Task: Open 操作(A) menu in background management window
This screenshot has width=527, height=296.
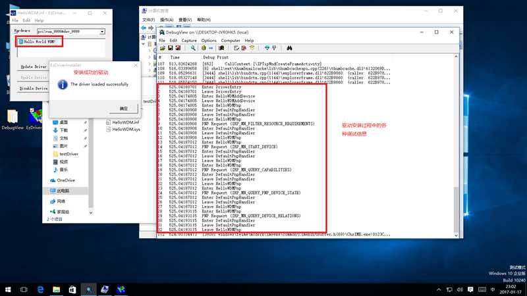Action: (x=167, y=20)
